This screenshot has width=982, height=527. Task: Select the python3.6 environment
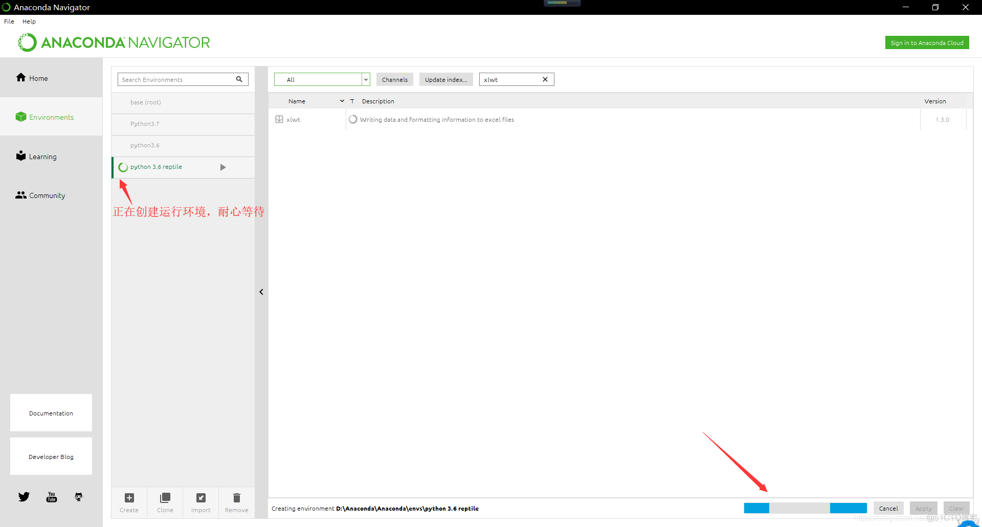point(183,145)
